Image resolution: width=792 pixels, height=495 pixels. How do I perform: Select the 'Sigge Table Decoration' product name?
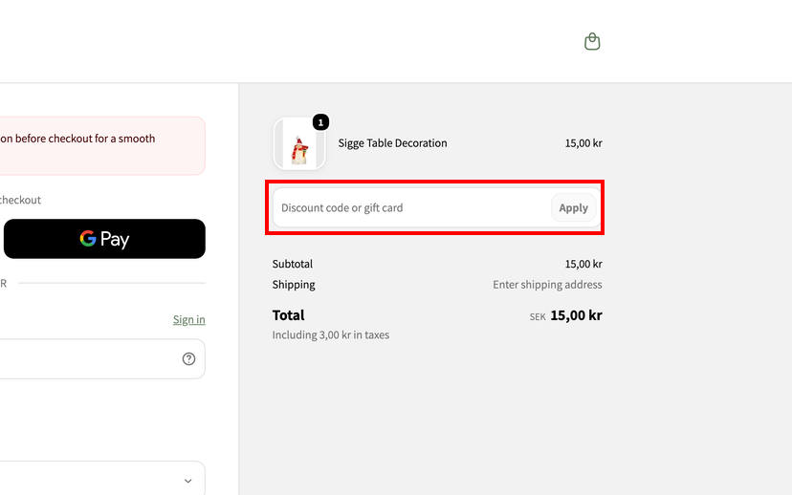(x=392, y=143)
